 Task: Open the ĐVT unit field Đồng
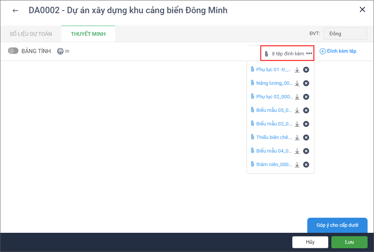[345, 34]
